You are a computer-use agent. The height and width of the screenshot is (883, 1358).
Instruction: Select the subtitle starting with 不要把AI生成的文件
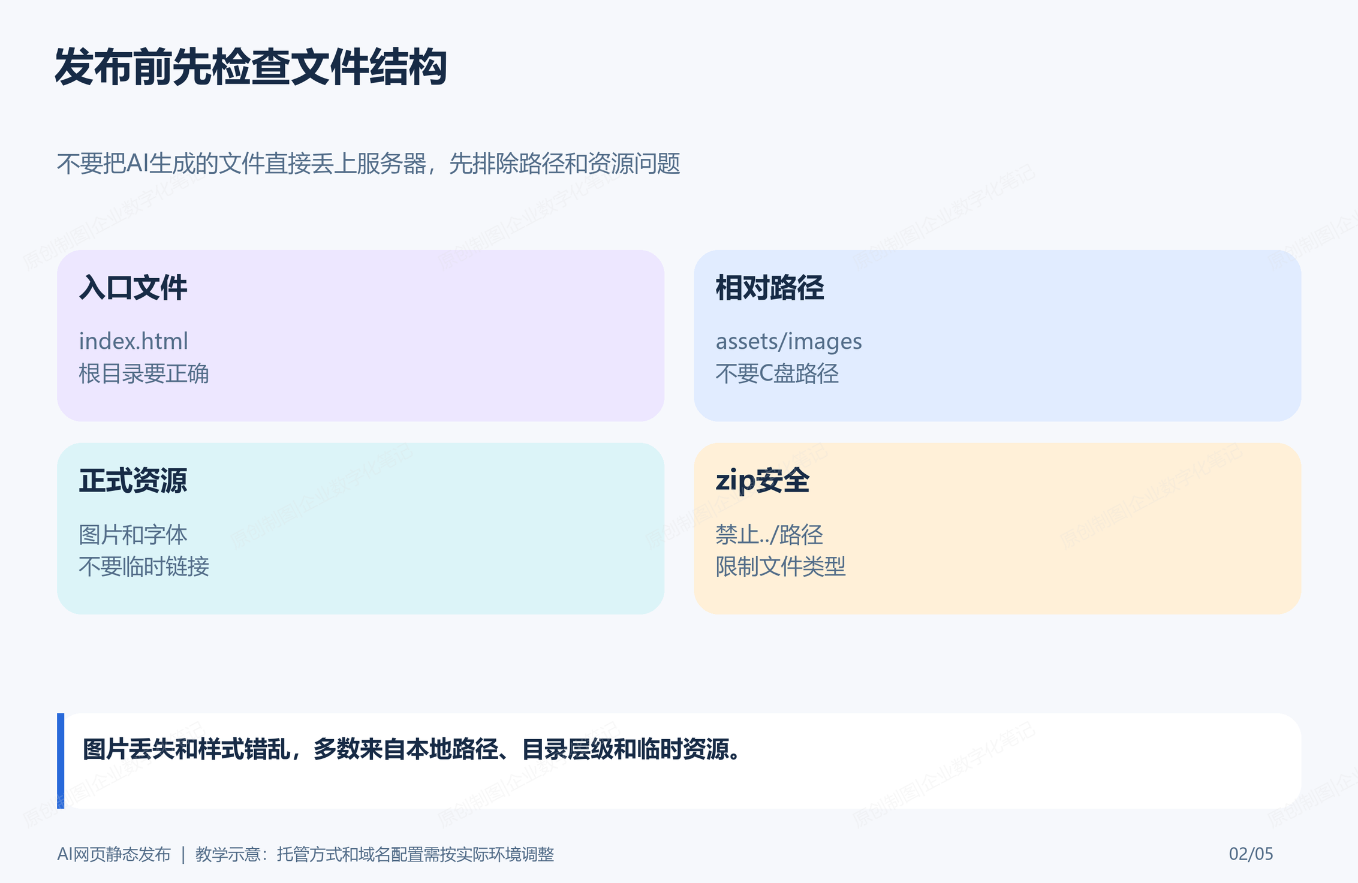(368, 164)
